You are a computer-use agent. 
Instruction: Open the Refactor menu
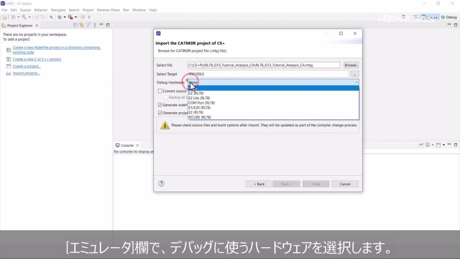click(41, 10)
